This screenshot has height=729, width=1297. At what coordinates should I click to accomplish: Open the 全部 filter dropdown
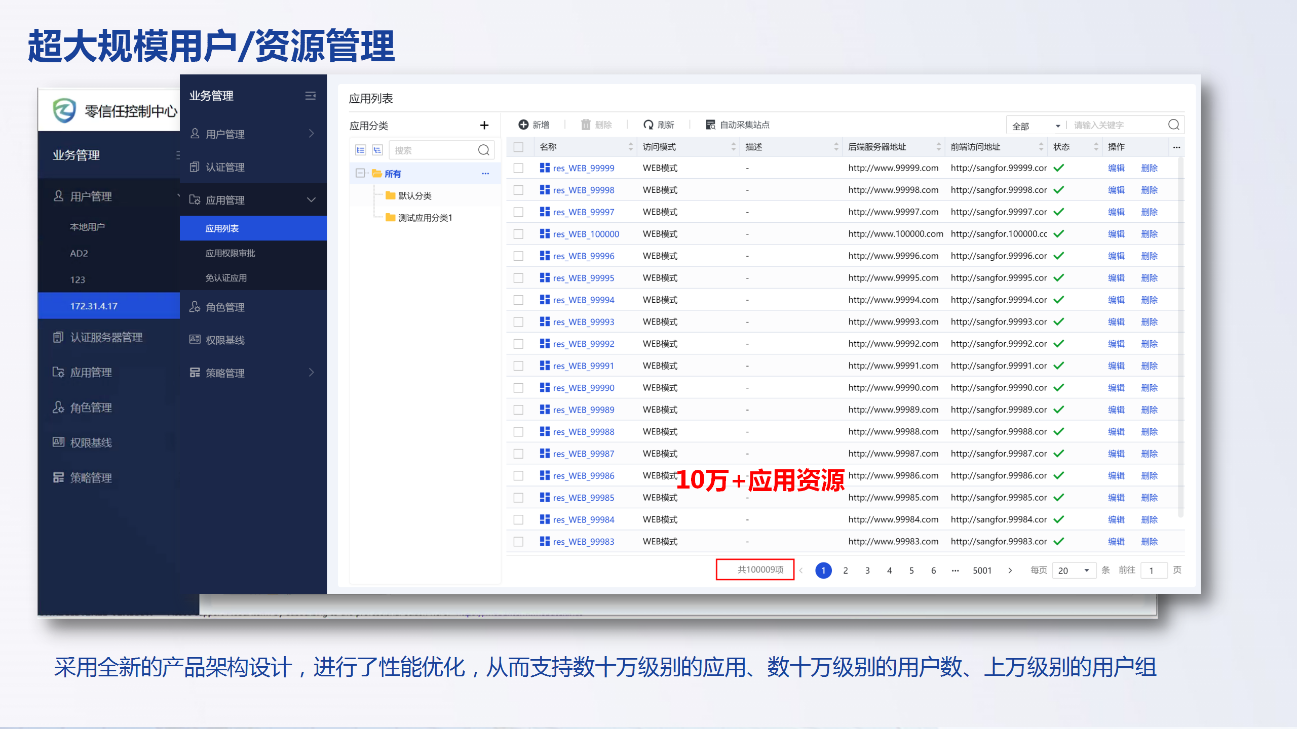[x=1036, y=126]
